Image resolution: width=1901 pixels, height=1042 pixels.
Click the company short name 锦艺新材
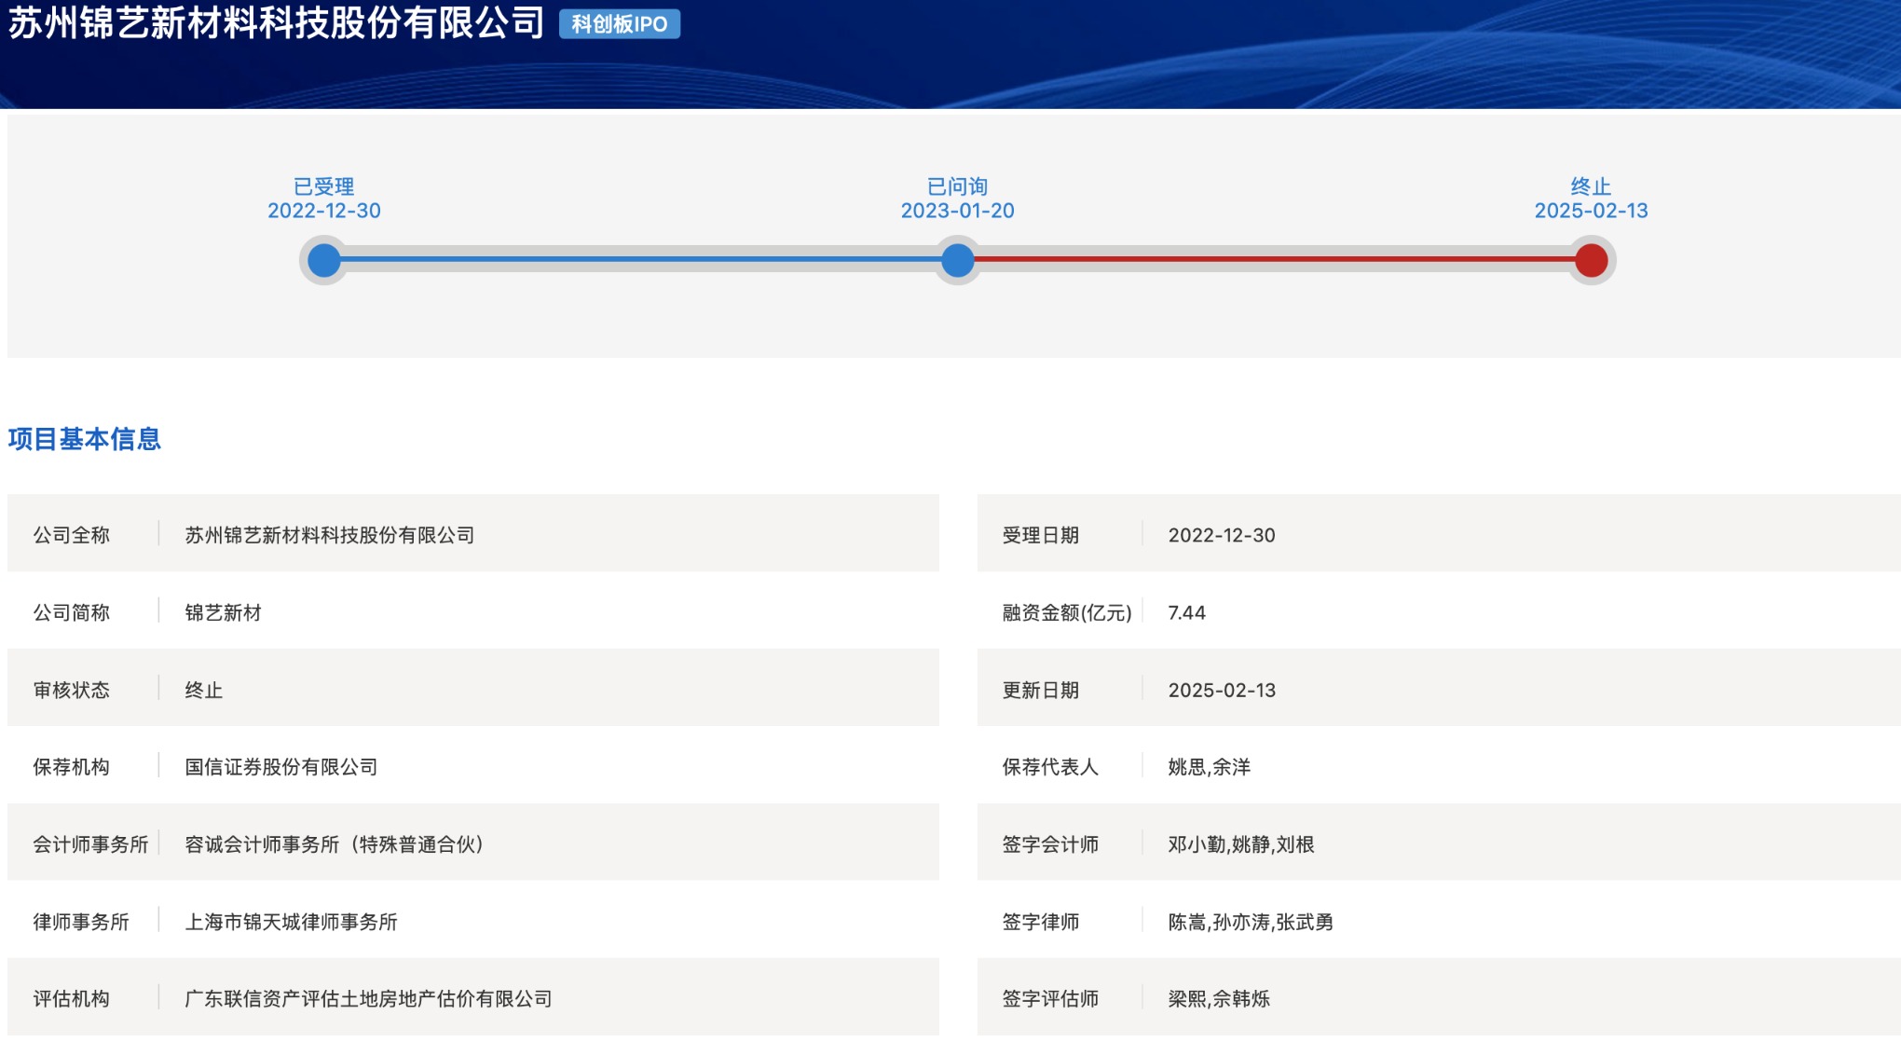223,613
